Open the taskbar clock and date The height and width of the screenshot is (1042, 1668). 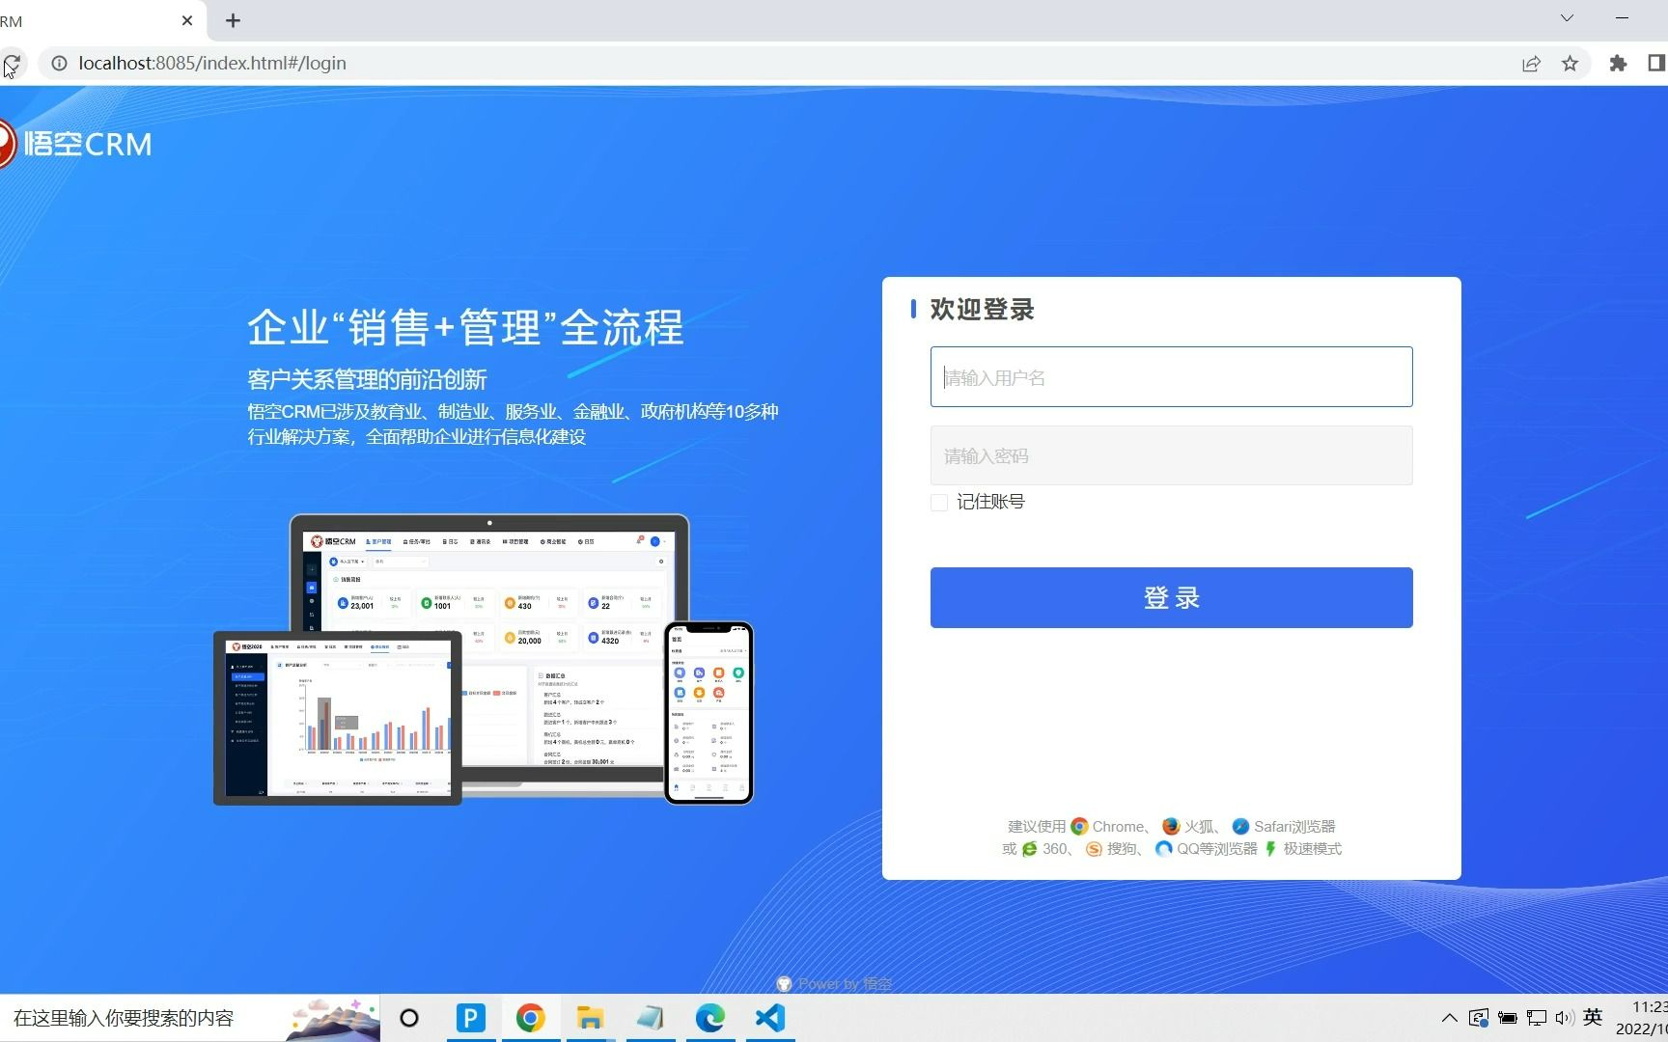pos(1644,1018)
